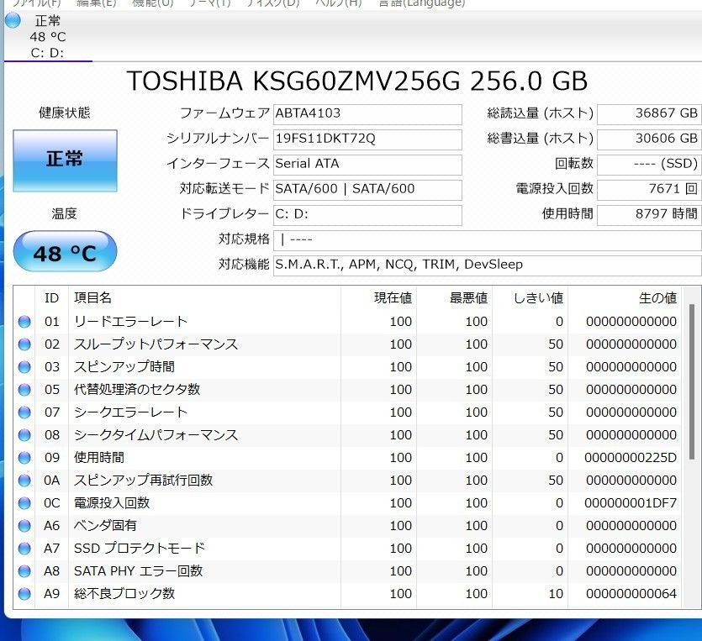Click raw value 000000000064
702x641 pixels.
coord(631,594)
